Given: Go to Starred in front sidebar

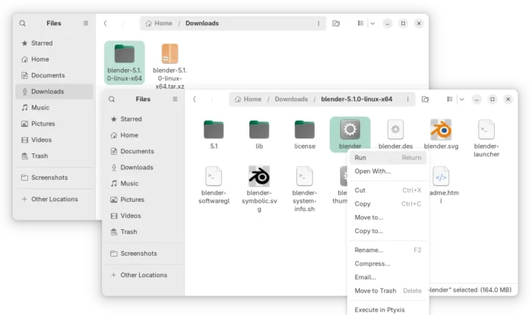Looking at the screenshot, I should [131, 119].
